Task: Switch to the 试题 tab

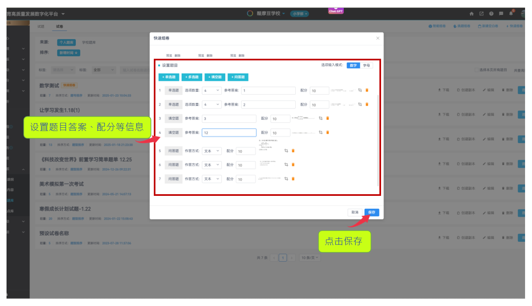Action: (41, 27)
